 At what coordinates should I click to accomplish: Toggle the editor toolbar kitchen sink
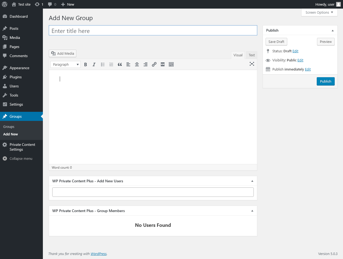pos(171,64)
